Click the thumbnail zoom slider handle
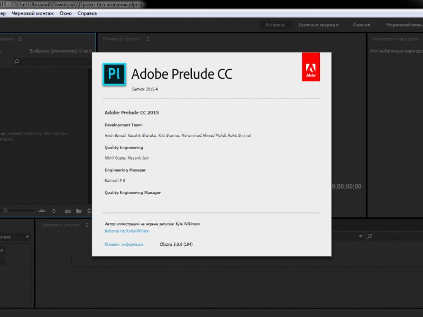 (x=5, y=210)
